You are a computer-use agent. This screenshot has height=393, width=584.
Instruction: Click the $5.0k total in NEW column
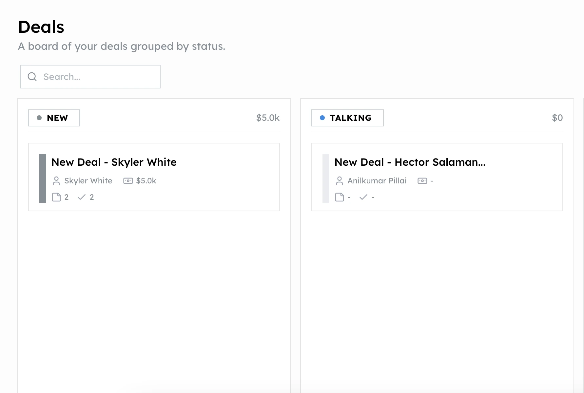tap(268, 118)
